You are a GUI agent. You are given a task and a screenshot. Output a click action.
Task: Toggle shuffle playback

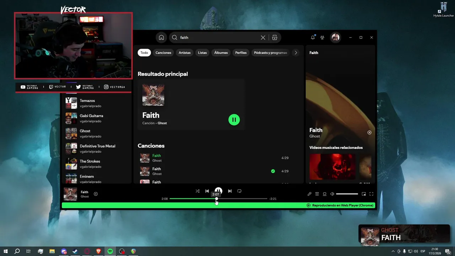(197, 191)
